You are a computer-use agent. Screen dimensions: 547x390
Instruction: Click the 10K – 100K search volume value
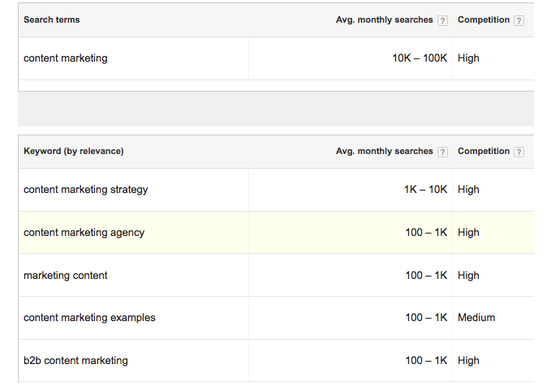[420, 58]
